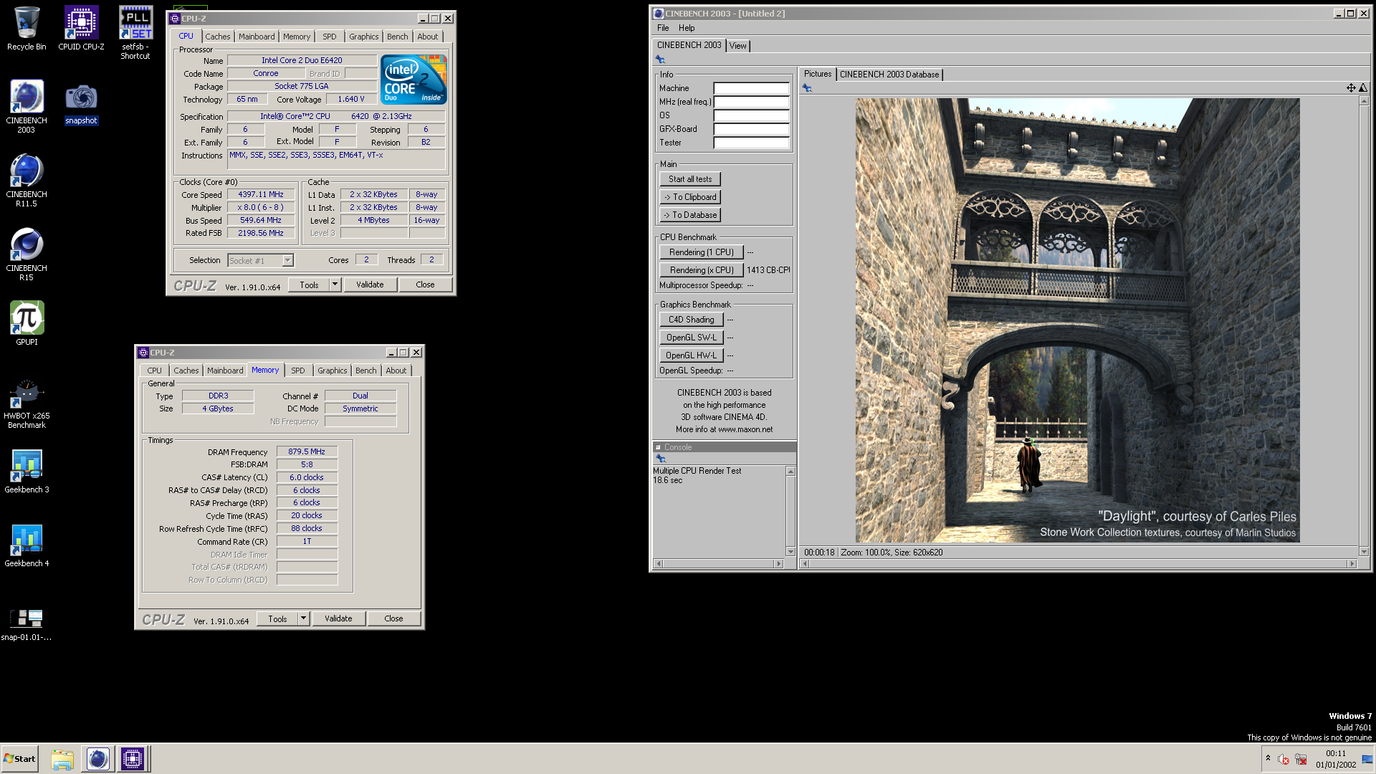Screen dimensions: 1376x774
Task: Click Validate in top CPU-Z window
Action: [370, 285]
